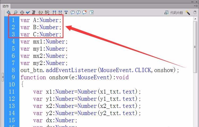Apply auto format to the code
The width and height of the screenshot is (199, 127).
(34, 12)
